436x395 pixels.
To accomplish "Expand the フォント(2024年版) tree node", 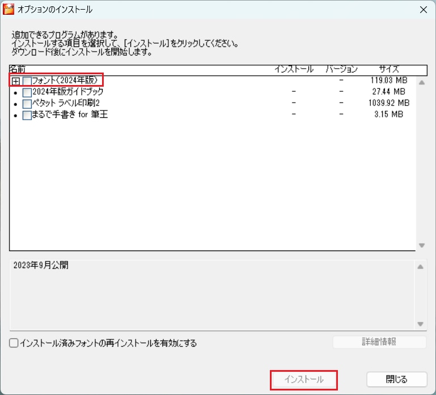I will (16, 81).
